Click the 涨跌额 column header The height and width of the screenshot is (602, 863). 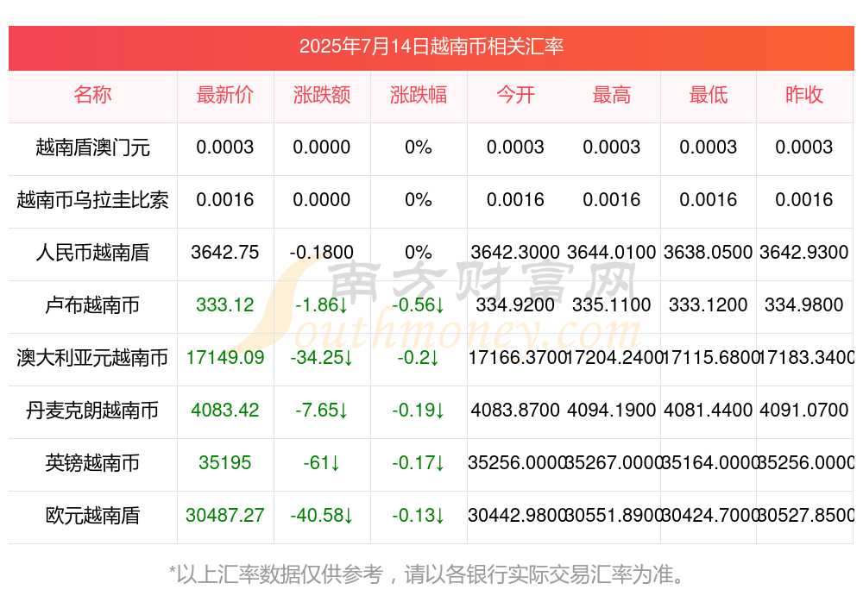321,95
